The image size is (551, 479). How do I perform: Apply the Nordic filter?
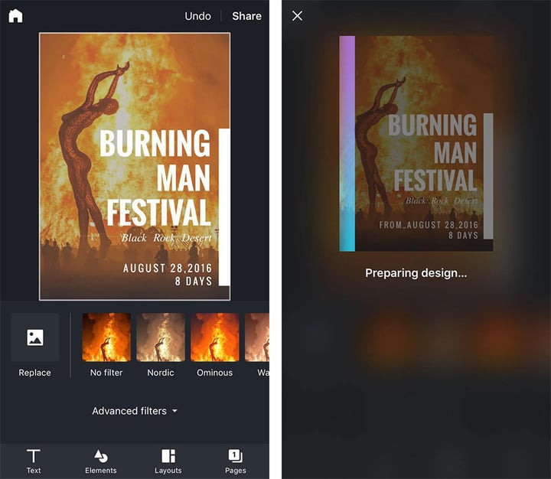coord(161,337)
